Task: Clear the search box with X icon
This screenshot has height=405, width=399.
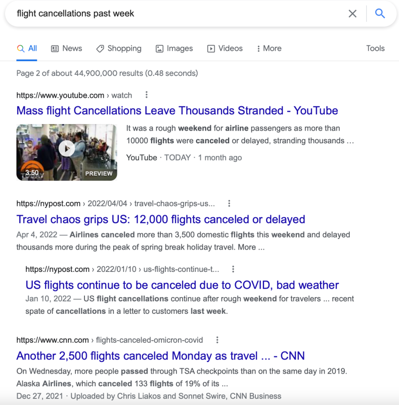Action: pyautogui.click(x=352, y=14)
